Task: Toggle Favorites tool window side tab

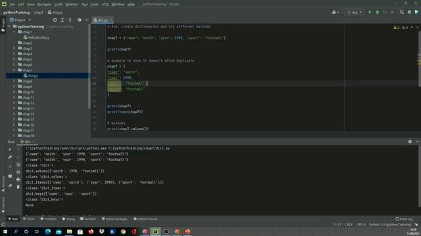Action: point(3,205)
